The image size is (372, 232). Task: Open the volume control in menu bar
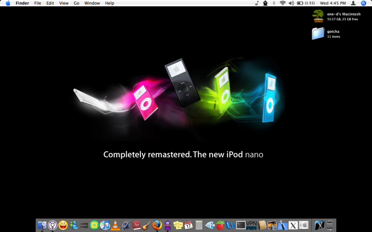pyautogui.click(x=291, y=3)
